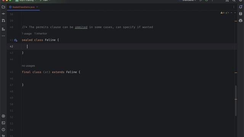Go to next highlighted error arrow
This screenshot has width=244, height=137.
point(235,13)
